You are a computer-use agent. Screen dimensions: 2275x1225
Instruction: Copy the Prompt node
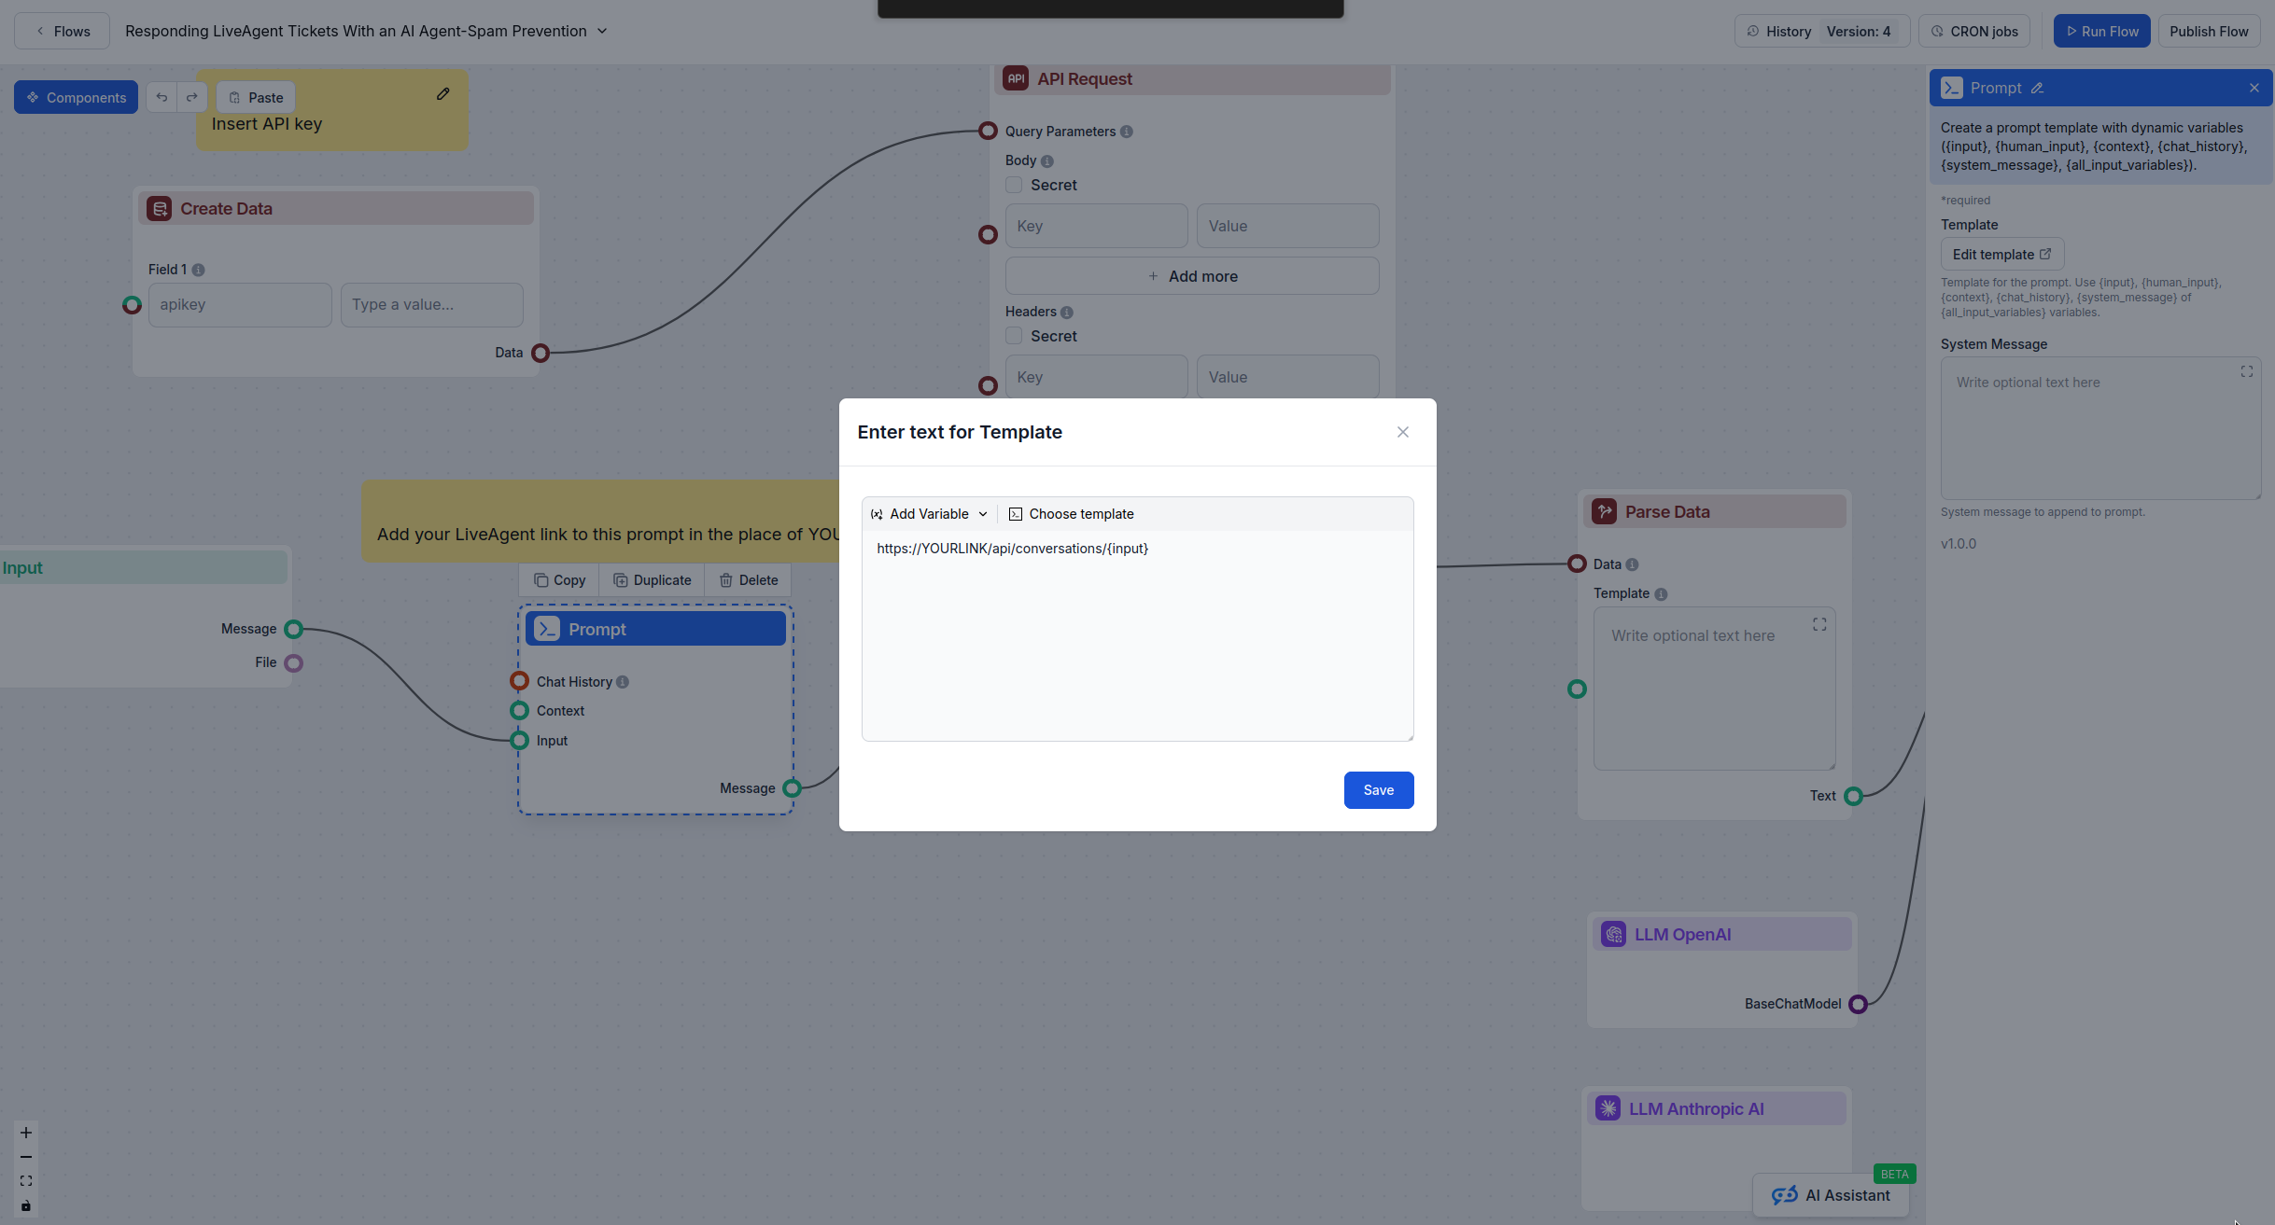pyautogui.click(x=557, y=579)
